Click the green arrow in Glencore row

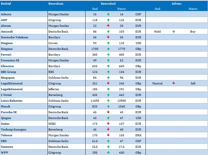coord(108,66)
